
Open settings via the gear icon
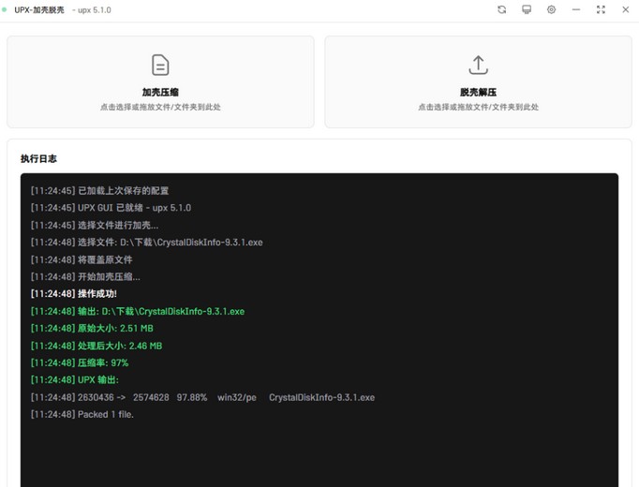click(551, 9)
